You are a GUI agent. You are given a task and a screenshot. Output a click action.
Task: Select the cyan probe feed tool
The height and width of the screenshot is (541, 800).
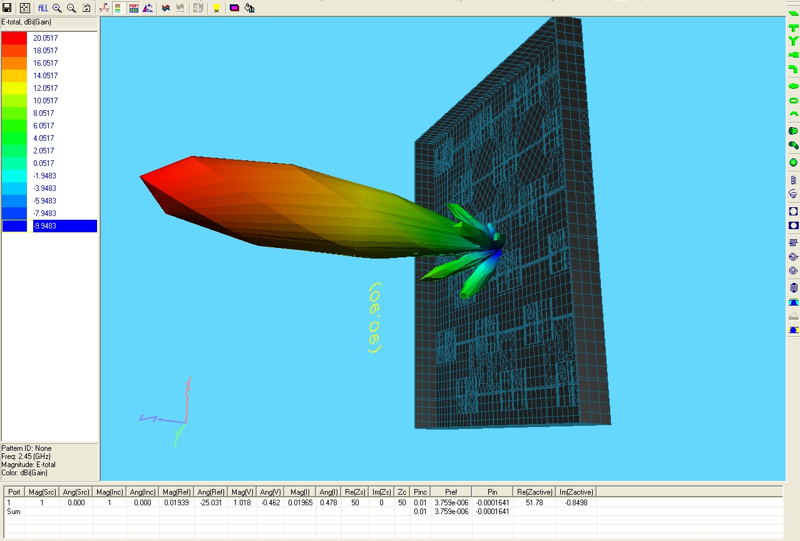pyautogui.click(x=793, y=302)
